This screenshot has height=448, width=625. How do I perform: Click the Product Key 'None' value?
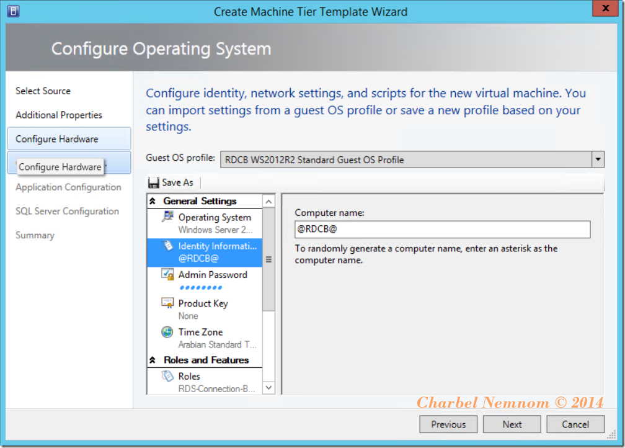(x=188, y=316)
